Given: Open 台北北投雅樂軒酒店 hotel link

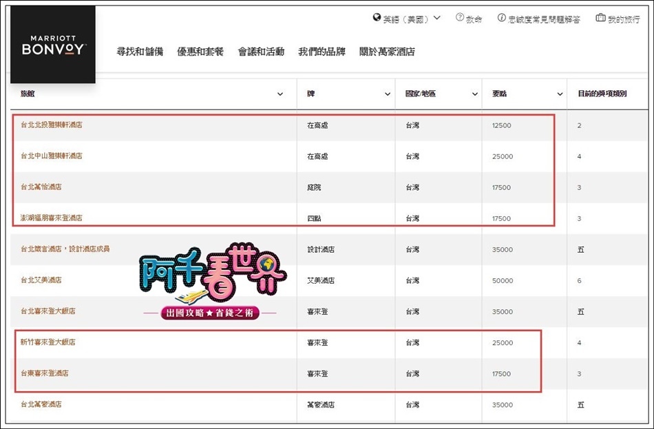Looking at the screenshot, I should pyautogui.click(x=52, y=125).
